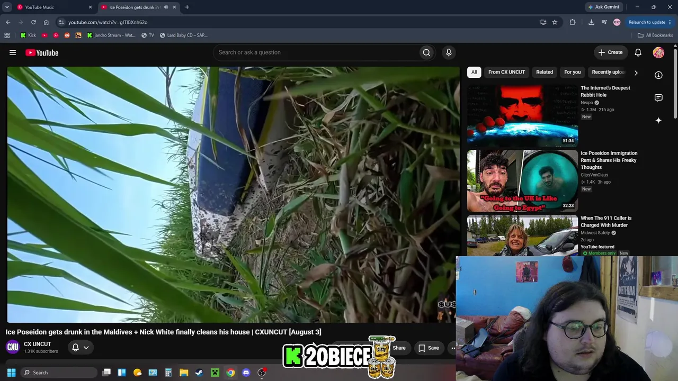Start voice search with the microphone
Viewport: 678px width, 381px height.
coord(449,52)
